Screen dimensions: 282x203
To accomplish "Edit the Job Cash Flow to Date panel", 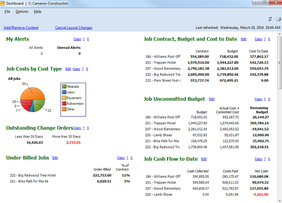I will tap(204, 159).
